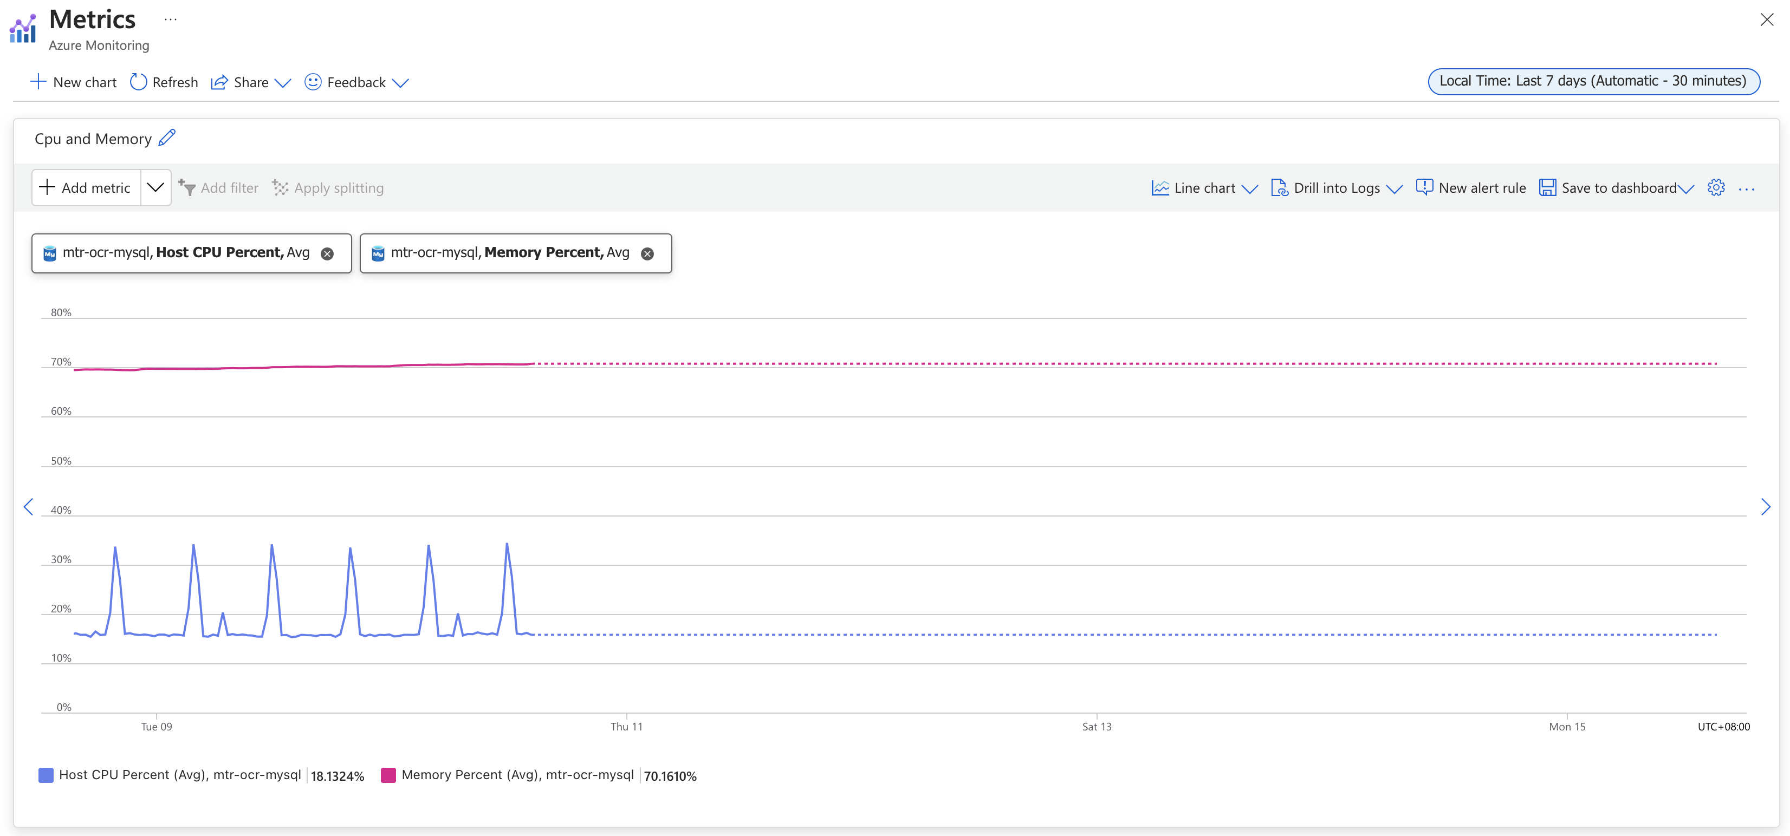Select the Refresh icon
Screen dimensions: 1790x836
(138, 82)
